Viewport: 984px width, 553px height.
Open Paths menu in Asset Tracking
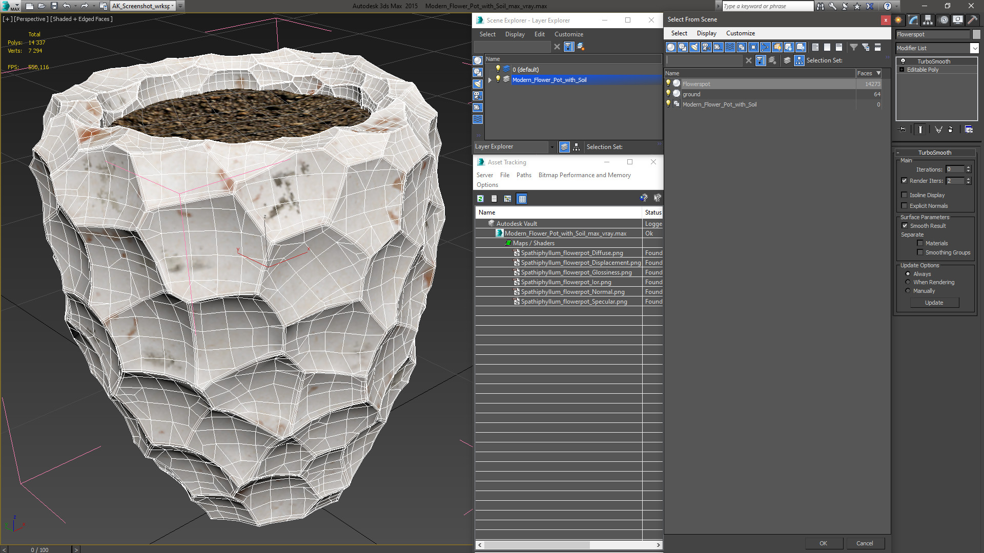(x=524, y=175)
